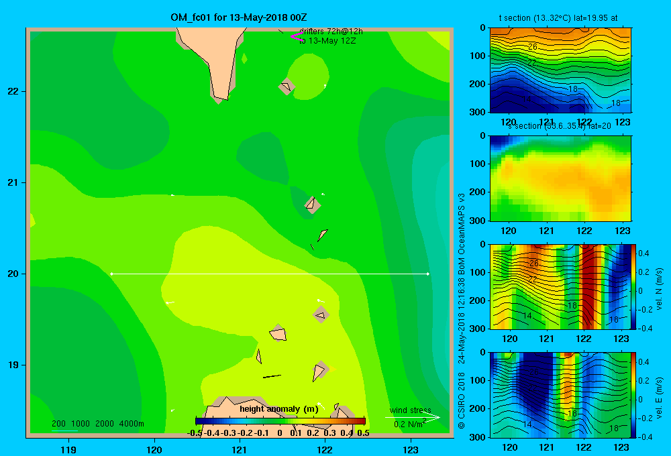Click longitude label "119" under the main map
Viewport: 671px width, 456px height.
pos(68,449)
